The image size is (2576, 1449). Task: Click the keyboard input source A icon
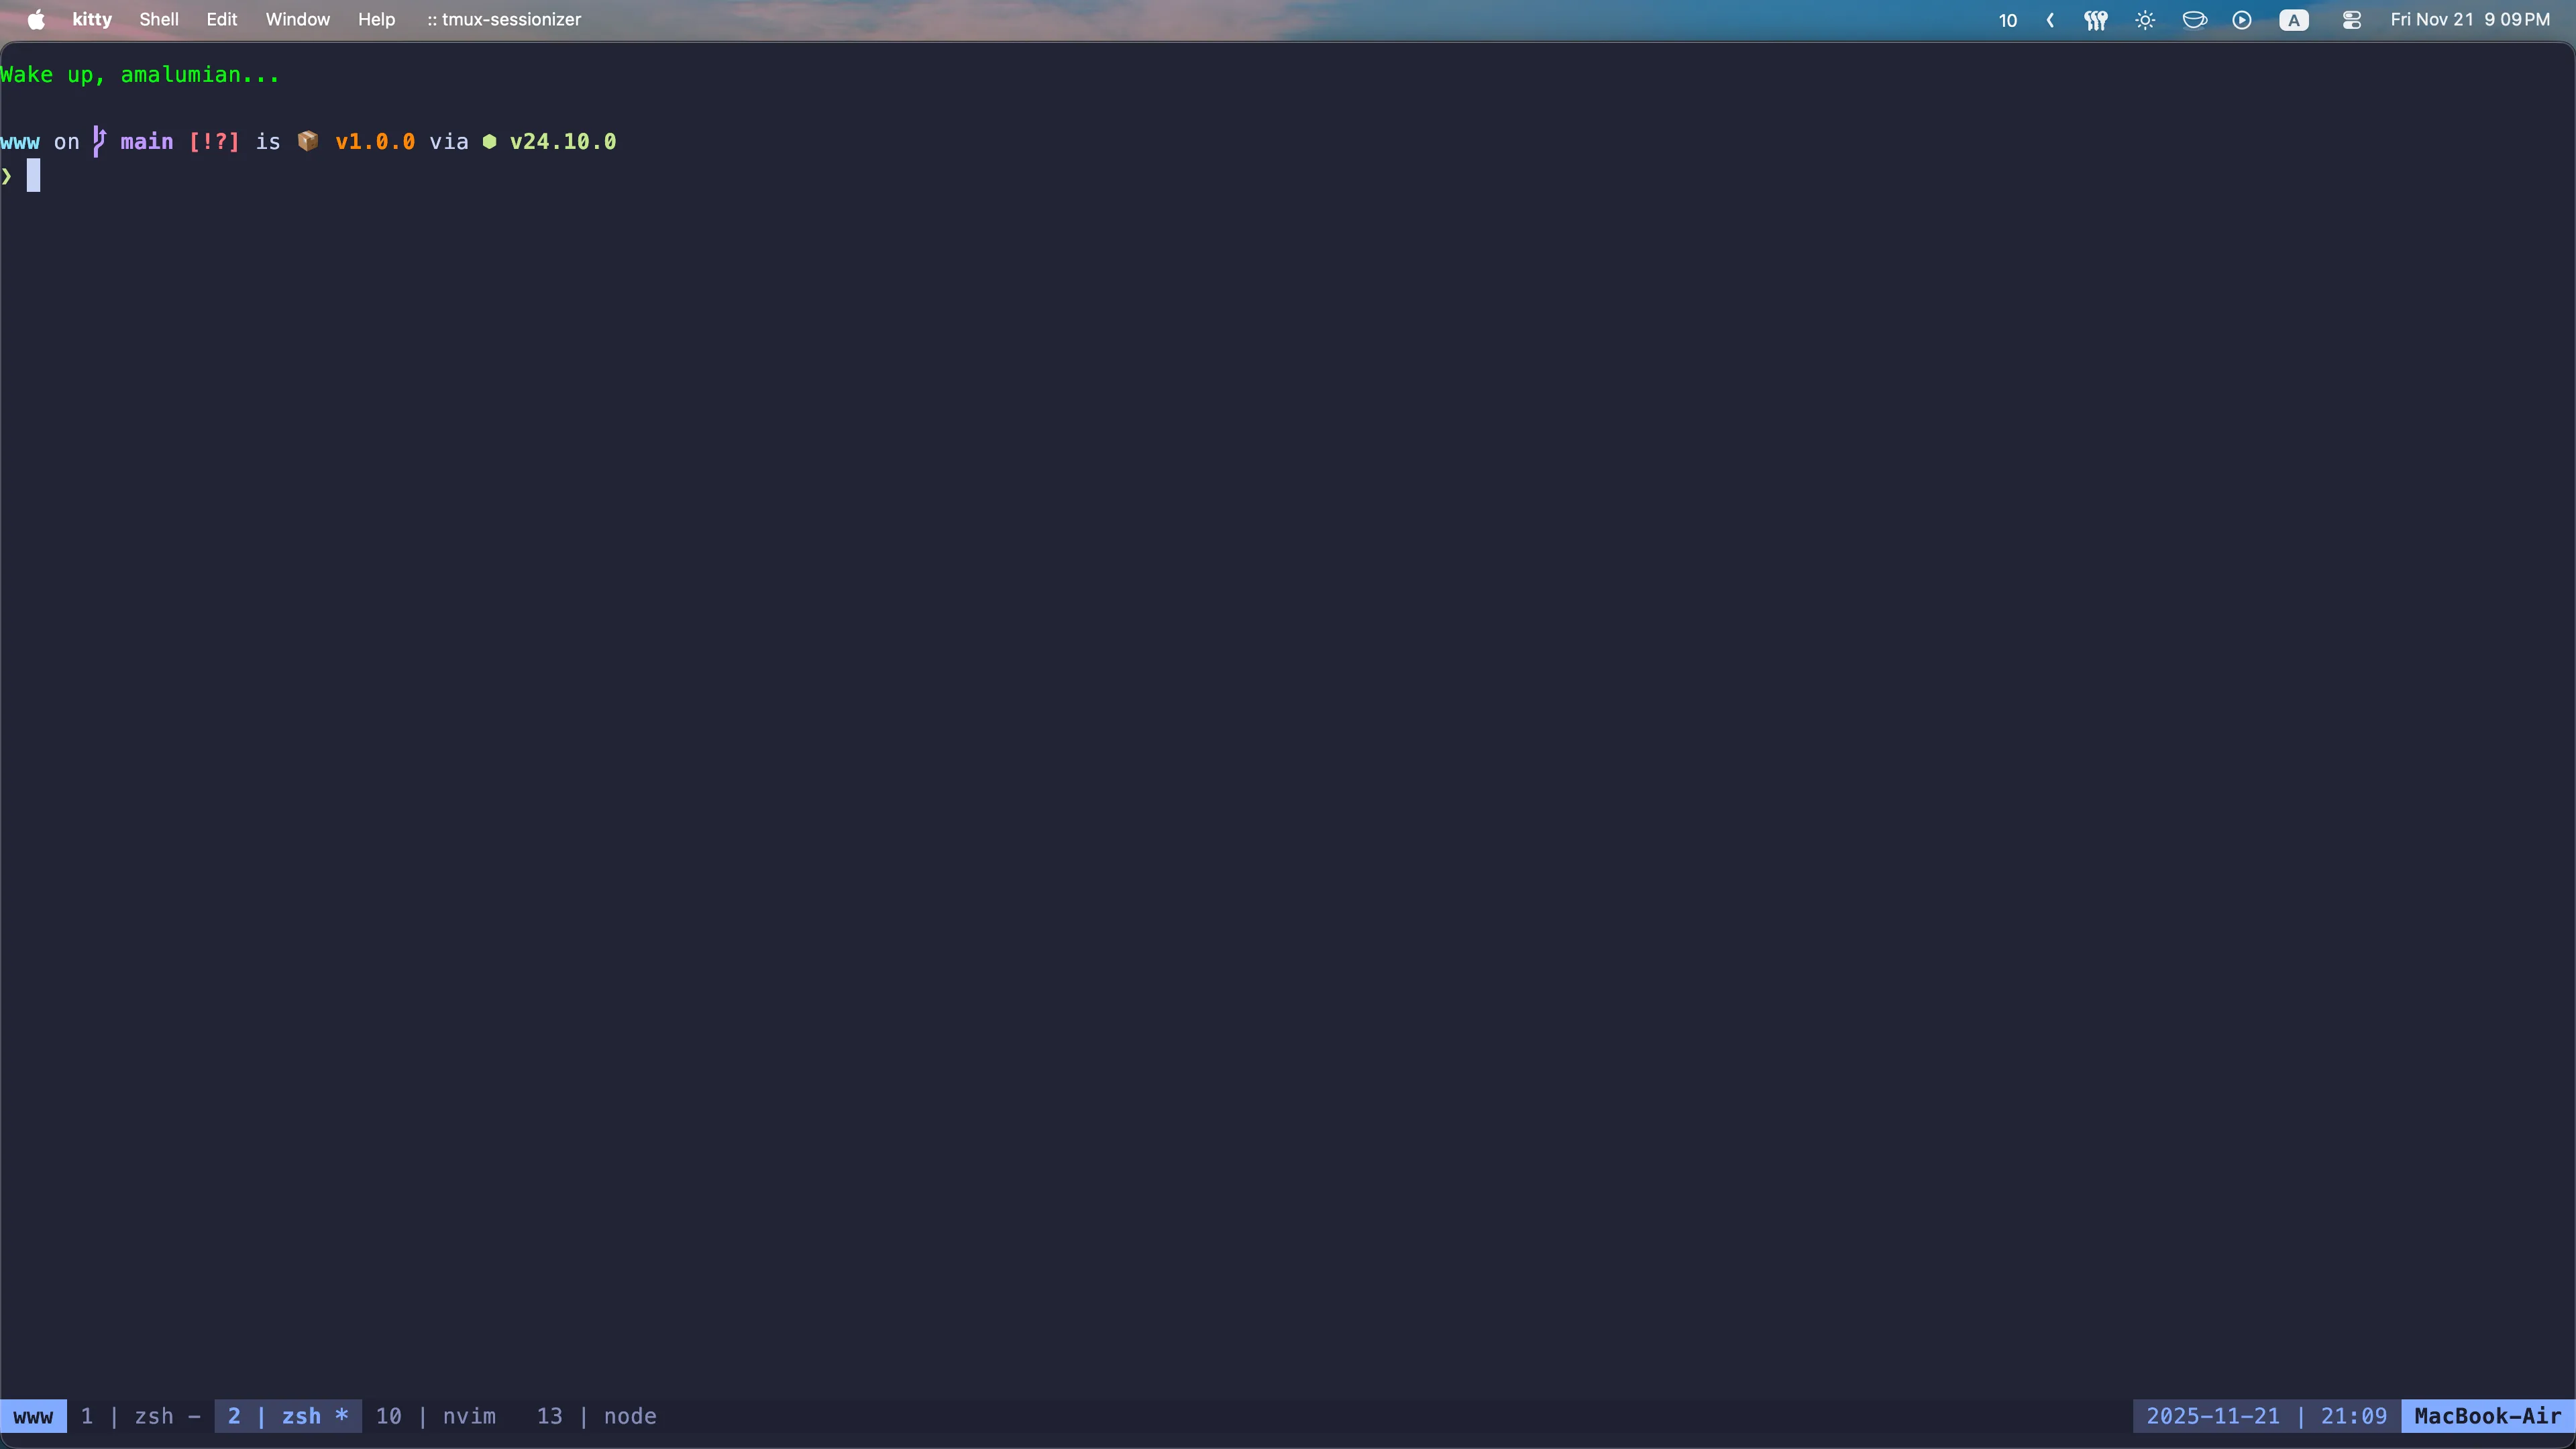coord(2294,20)
